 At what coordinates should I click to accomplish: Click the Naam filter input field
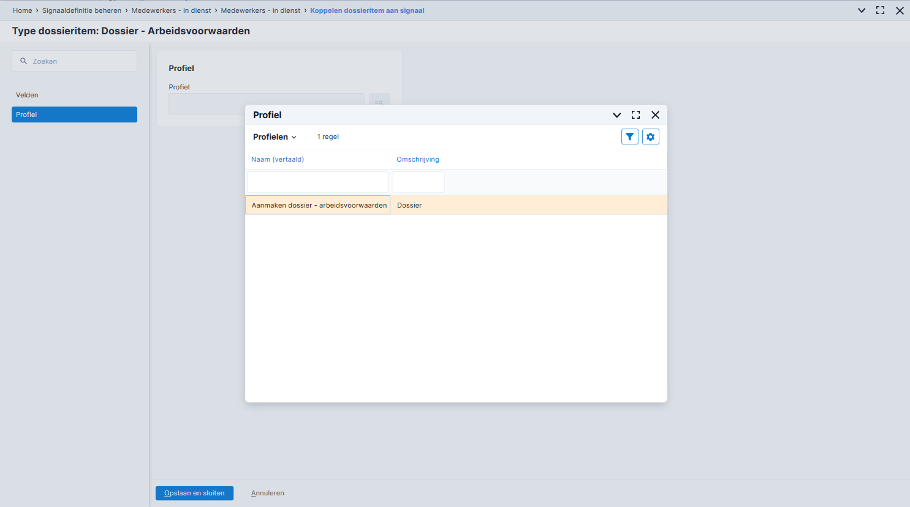pos(317,182)
